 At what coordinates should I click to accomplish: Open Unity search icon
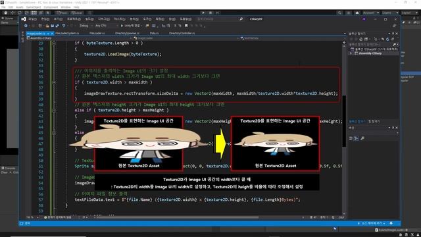[x=339, y=13]
